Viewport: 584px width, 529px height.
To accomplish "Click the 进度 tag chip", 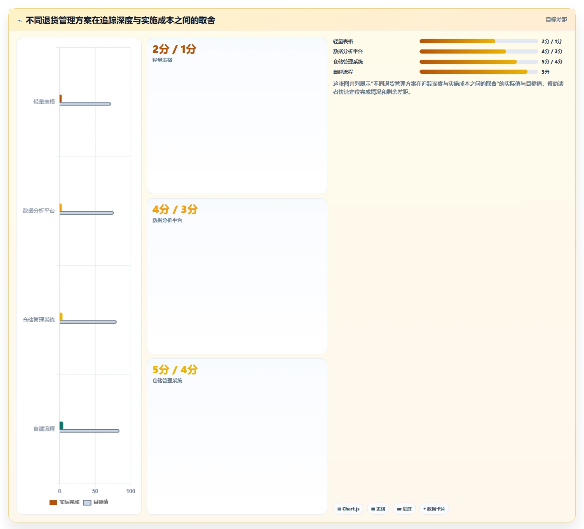I will click(x=404, y=509).
